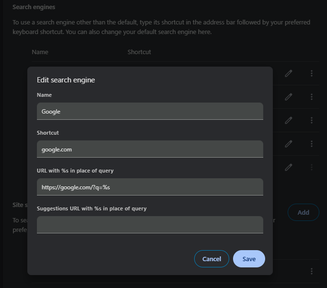Click the edit pencil in the third search engine row
The width and height of the screenshot is (327, 288).
[x=288, y=120]
